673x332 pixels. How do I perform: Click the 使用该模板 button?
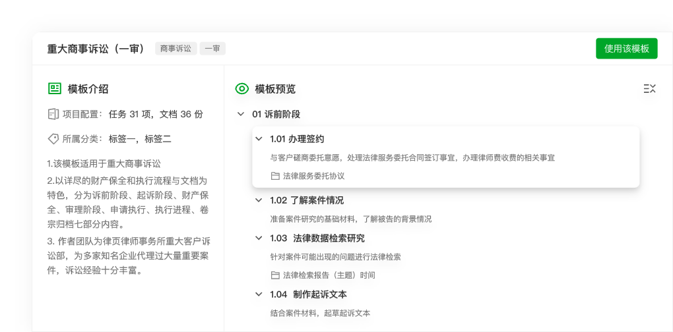[626, 48]
